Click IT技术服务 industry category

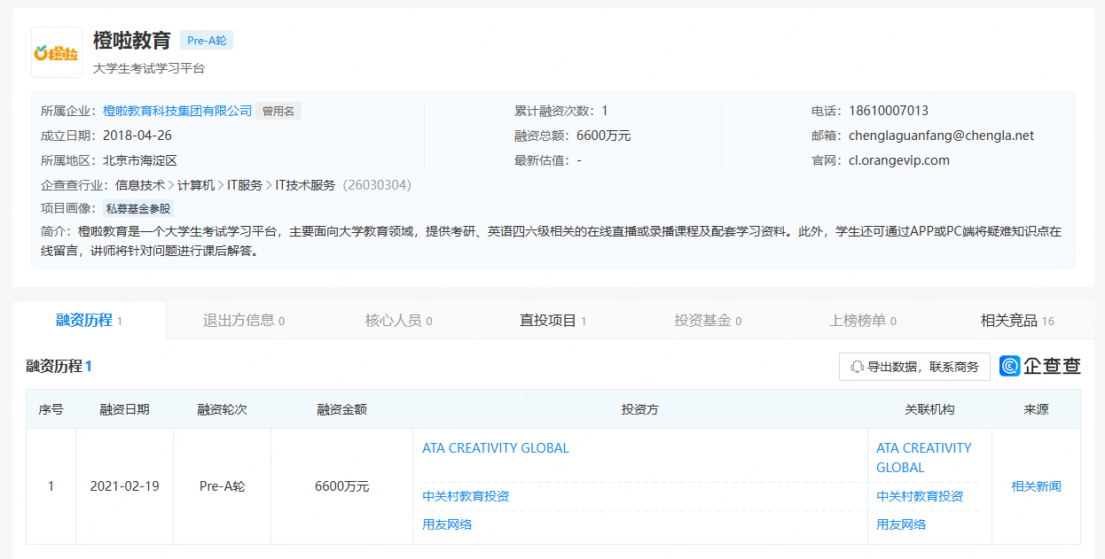tap(305, 185)
